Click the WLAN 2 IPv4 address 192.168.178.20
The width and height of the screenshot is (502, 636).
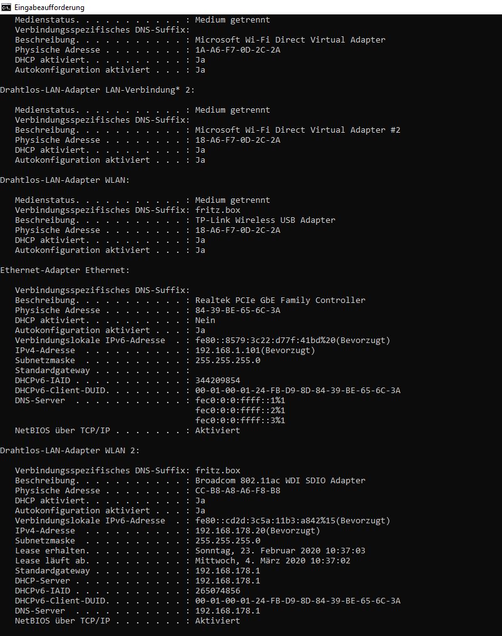click(230, 531)
